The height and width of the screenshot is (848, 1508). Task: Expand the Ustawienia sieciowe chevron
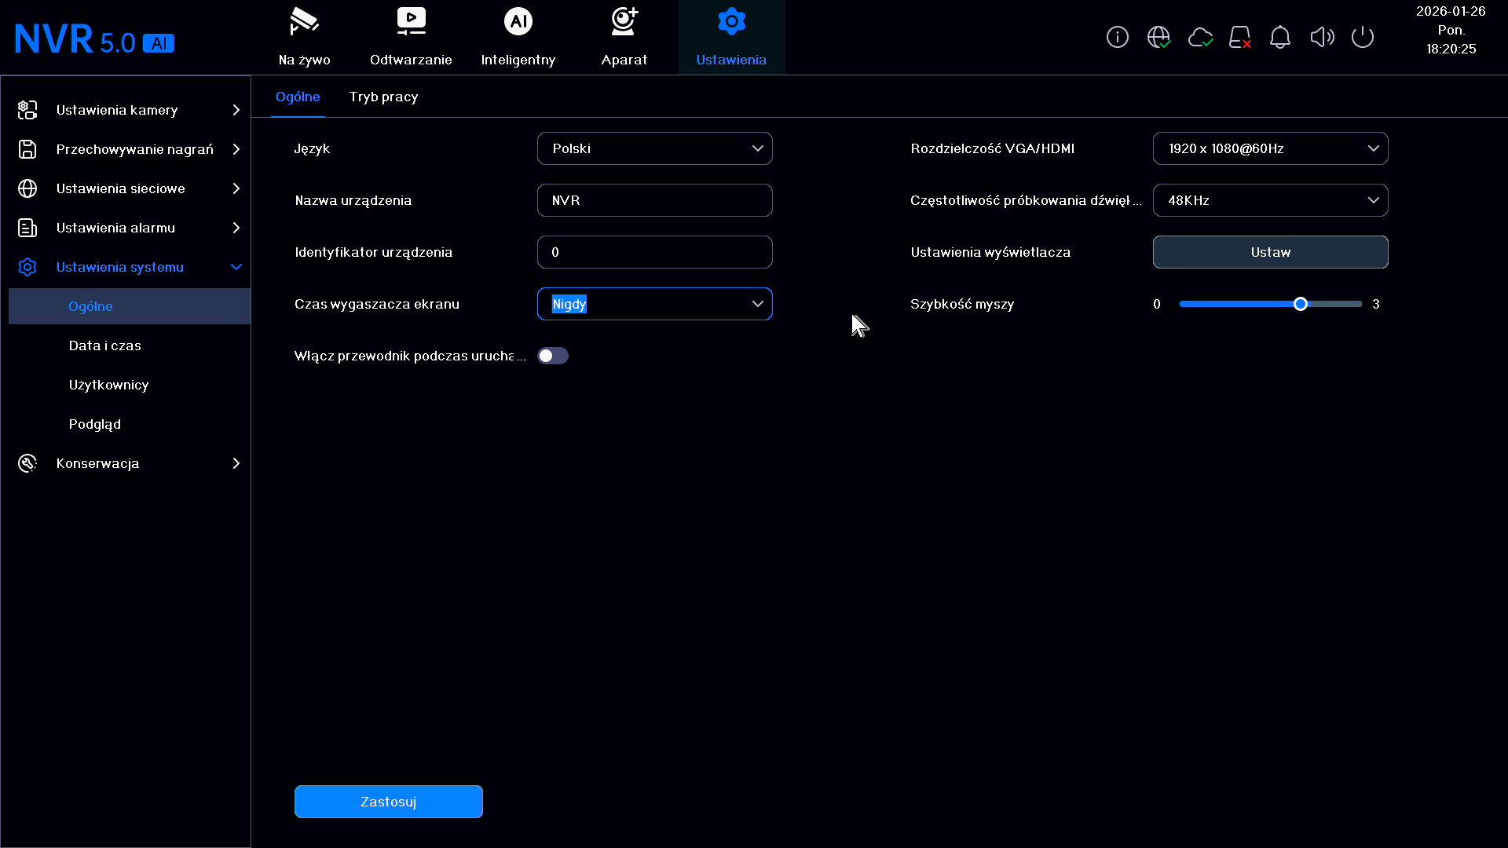pos(236,188)
